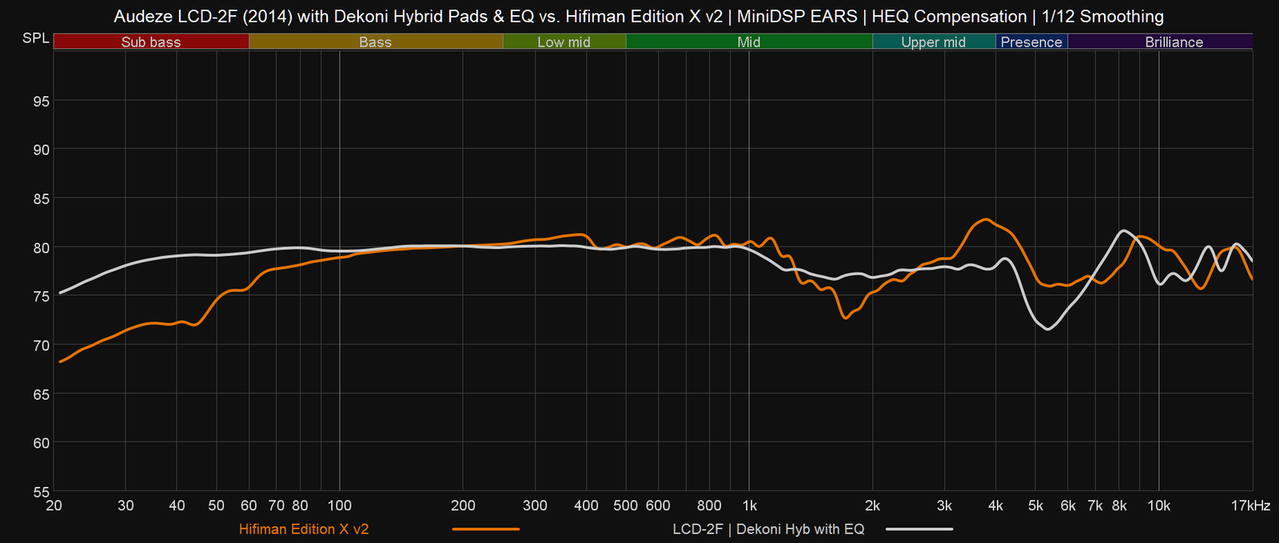Click the 100 Hz axis label
The image size is (1279, 543).
340,505
